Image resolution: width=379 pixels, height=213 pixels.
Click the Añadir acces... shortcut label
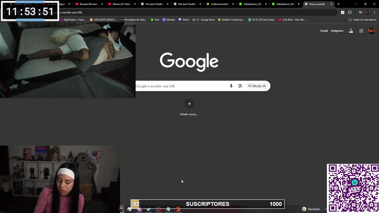[189, 114]
